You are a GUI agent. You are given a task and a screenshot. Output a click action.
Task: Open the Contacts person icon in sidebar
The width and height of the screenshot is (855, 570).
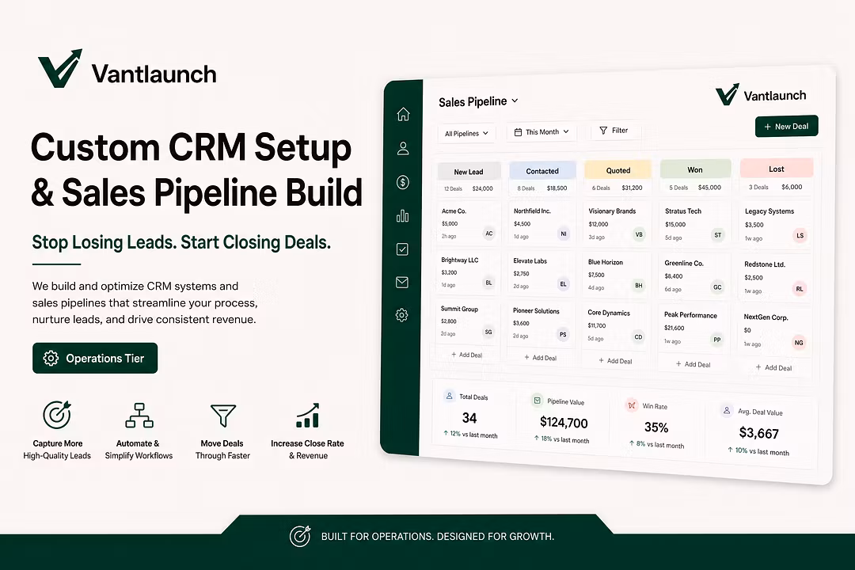[403, 148]
